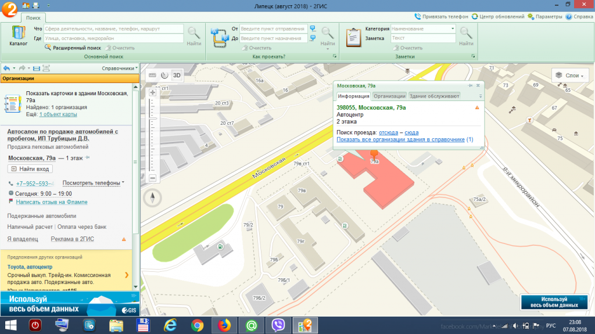Select the radius search tool on map
Viewport: 595px width, 334px height.
[x=164, y=75]
